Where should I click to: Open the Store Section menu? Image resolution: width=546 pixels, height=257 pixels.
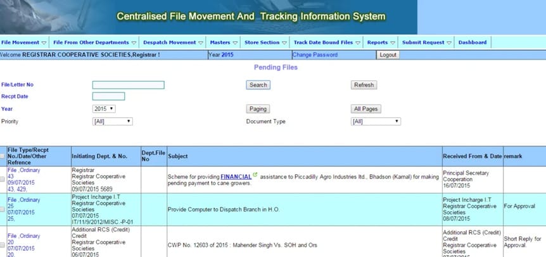(x=265, y=42)
